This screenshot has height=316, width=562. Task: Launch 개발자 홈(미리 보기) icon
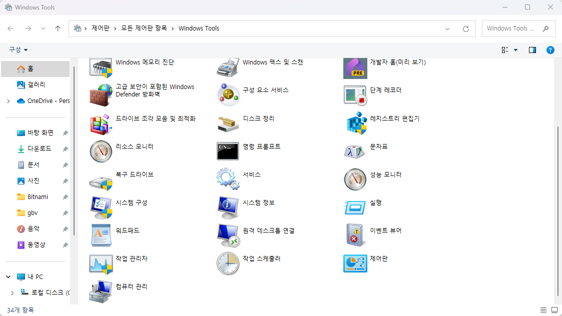[x=355, y=68]
